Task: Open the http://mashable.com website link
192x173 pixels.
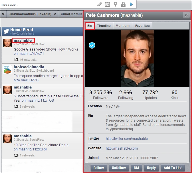Action: (x=122, y=148)
